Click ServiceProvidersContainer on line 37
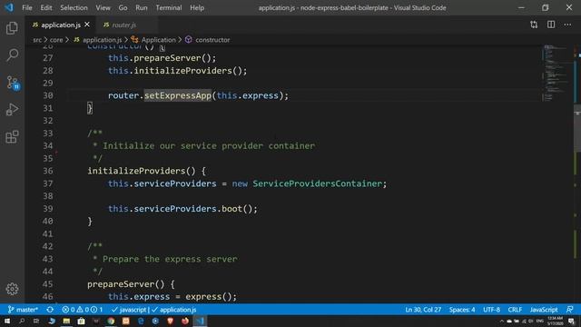The width and height of the screenshot is (581, 327). tap(317, 183)
